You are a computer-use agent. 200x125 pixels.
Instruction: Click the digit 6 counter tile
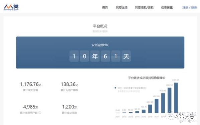point(105,56)
